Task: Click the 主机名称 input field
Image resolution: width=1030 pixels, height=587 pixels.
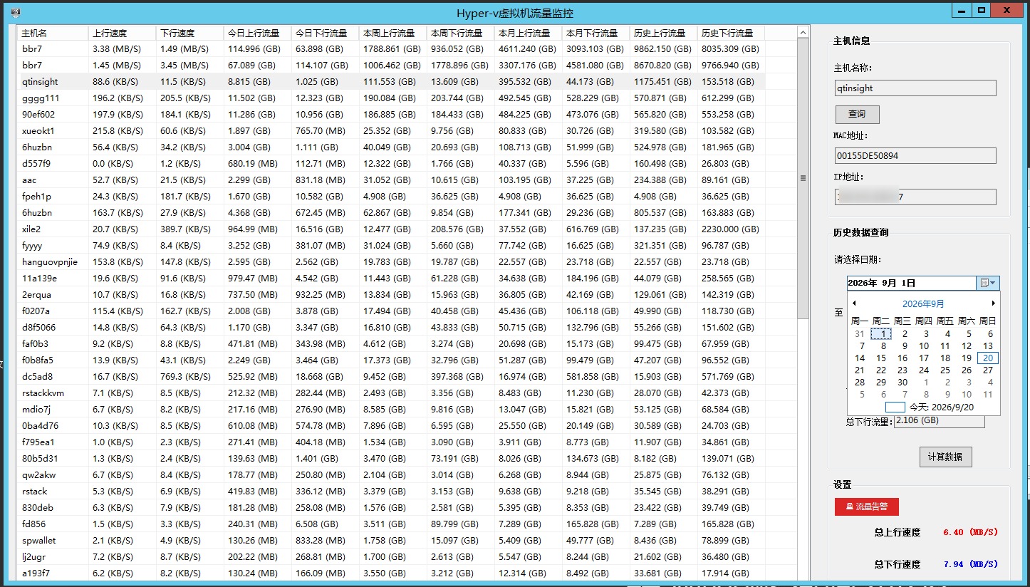Action: click(x=915, y=88)
